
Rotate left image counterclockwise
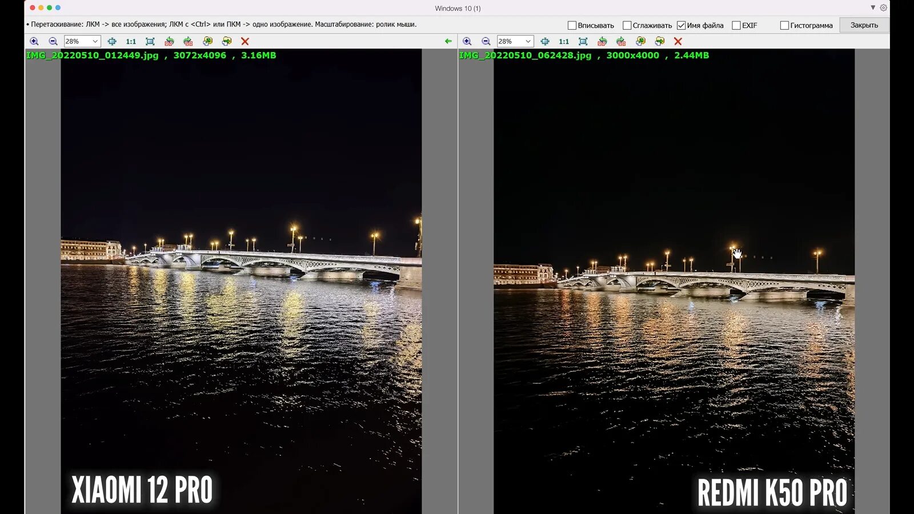pyautogui.click(x=169, y=41)
